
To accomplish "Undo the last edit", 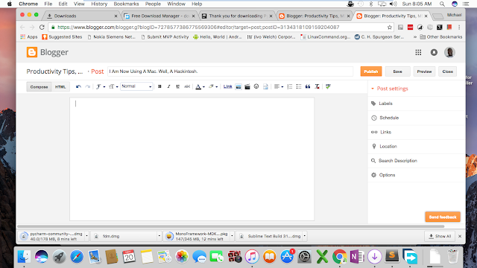I will pos(78,86).
